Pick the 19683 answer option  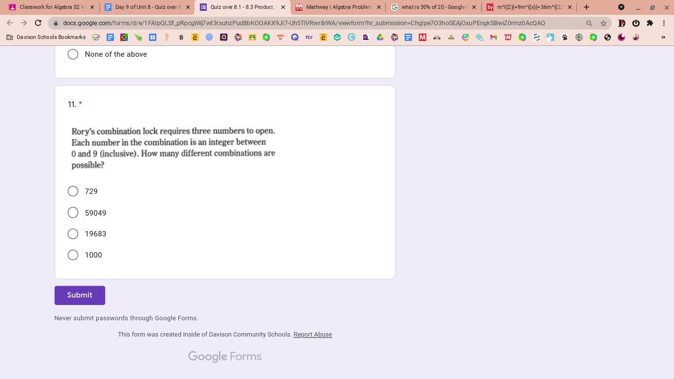pyautogui.click(x=73, y=234)
